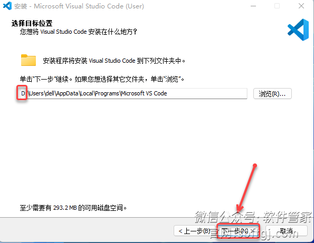Cancel installation with 取消 button
The height and width of the screenshot is (243, 314).
pyautogui.click(x=287, y=231)
